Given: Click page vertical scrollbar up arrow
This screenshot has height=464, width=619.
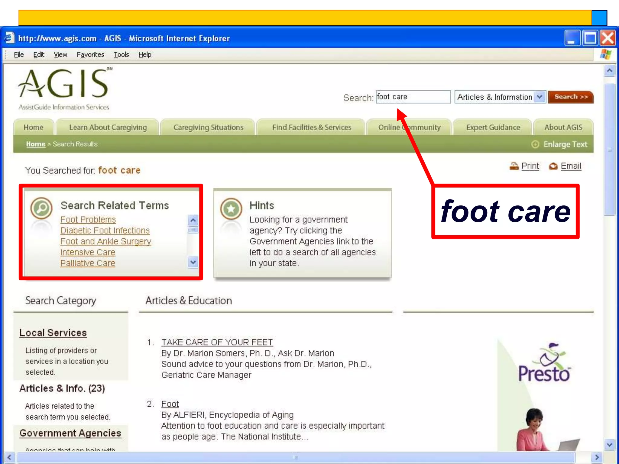Looking at the screenshot, I should [610, 71].
